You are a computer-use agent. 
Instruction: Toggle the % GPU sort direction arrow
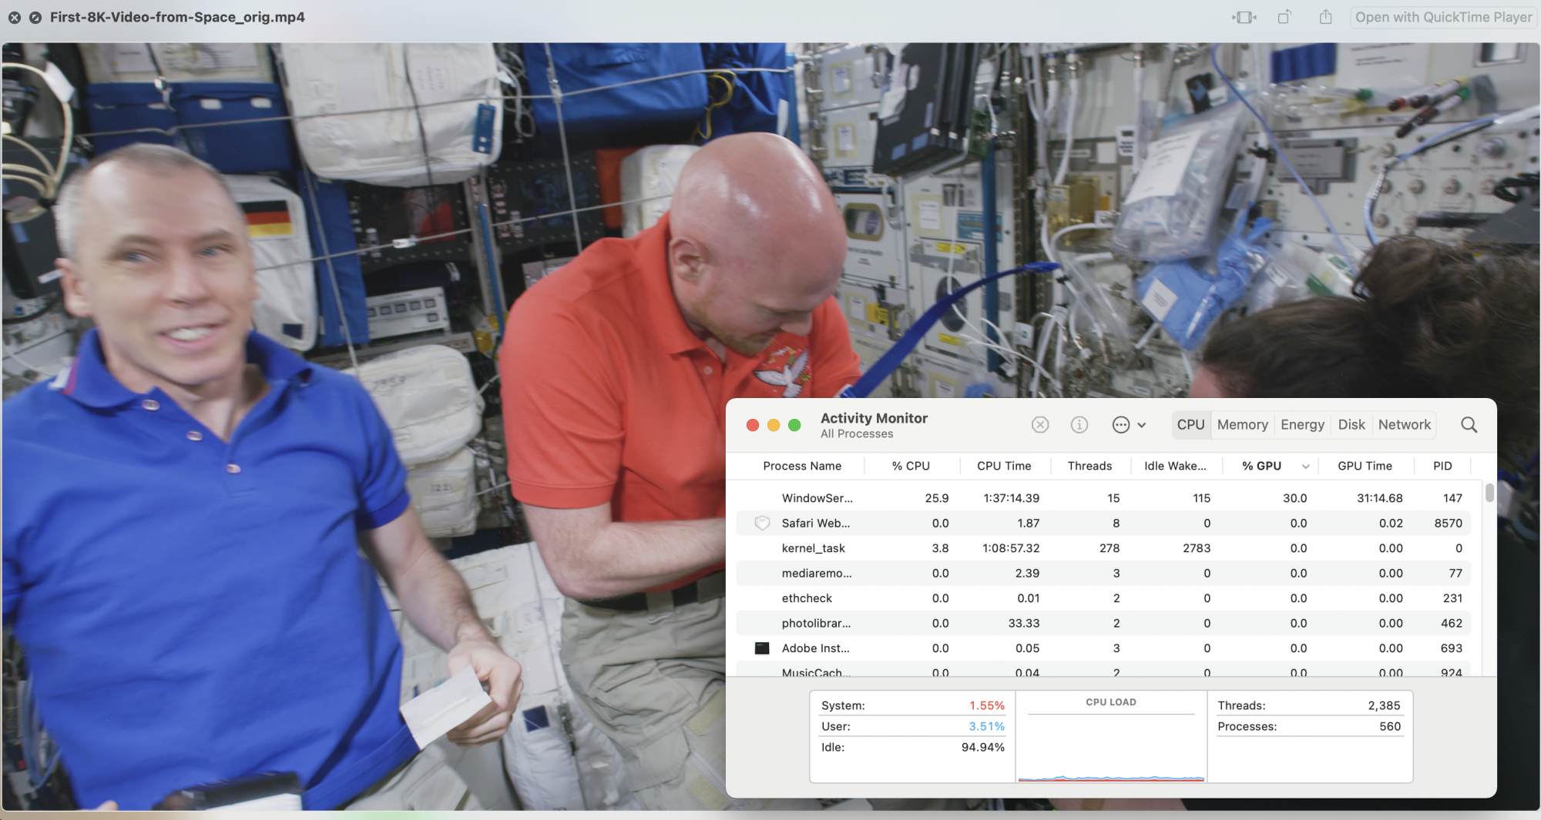click(x=1305, y=467)
